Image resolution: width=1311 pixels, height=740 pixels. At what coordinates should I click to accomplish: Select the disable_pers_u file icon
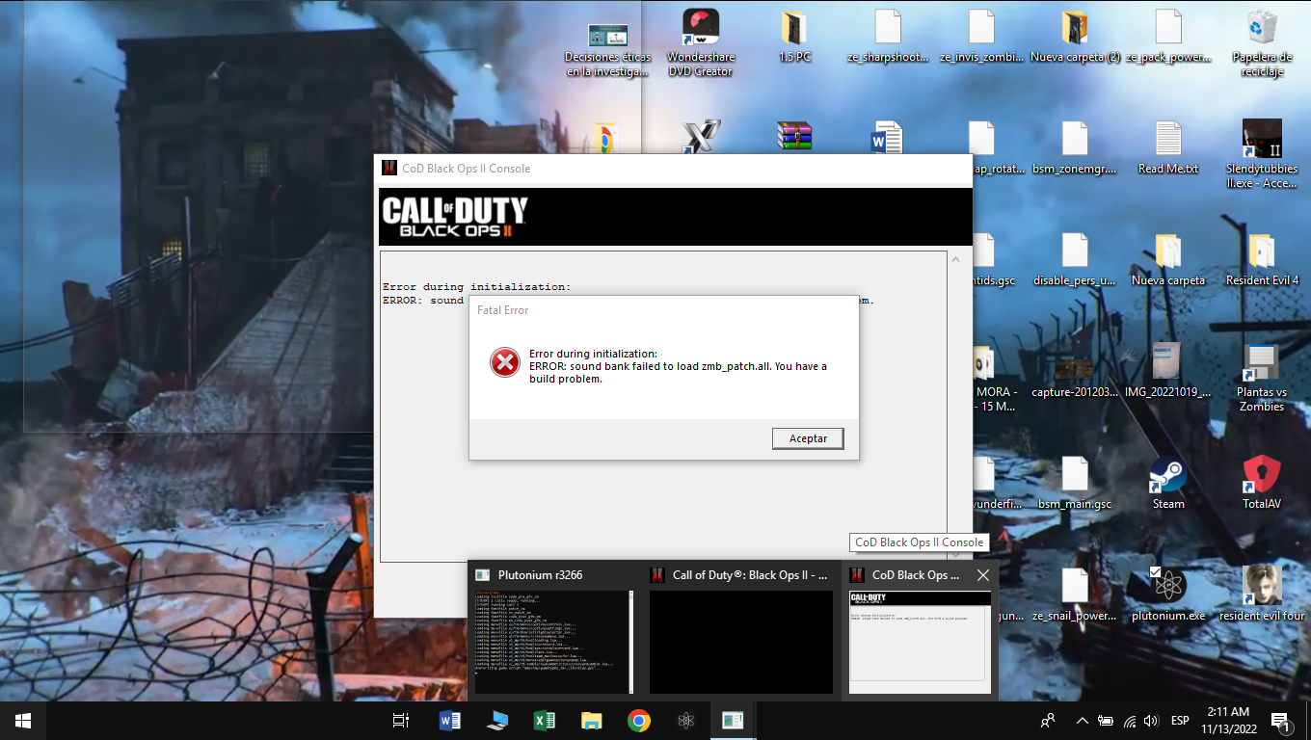point(1075,259)
